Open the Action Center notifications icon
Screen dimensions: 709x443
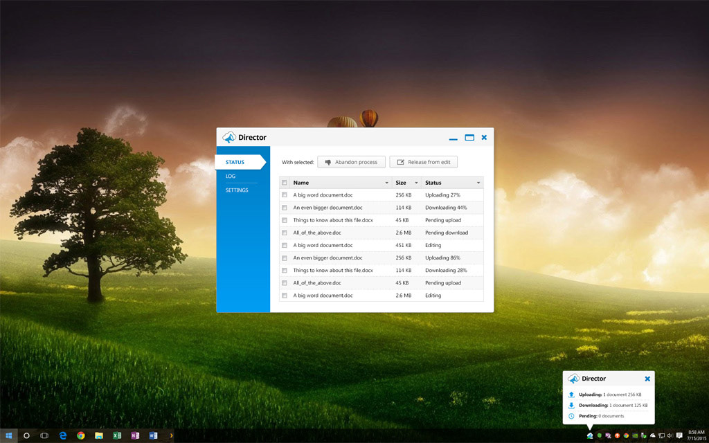click(679, 435)
